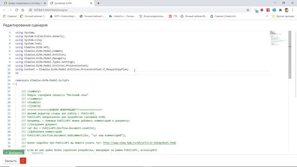
Task: Close the Добро пожаловать tab
Action: click(x=45, y=3)
